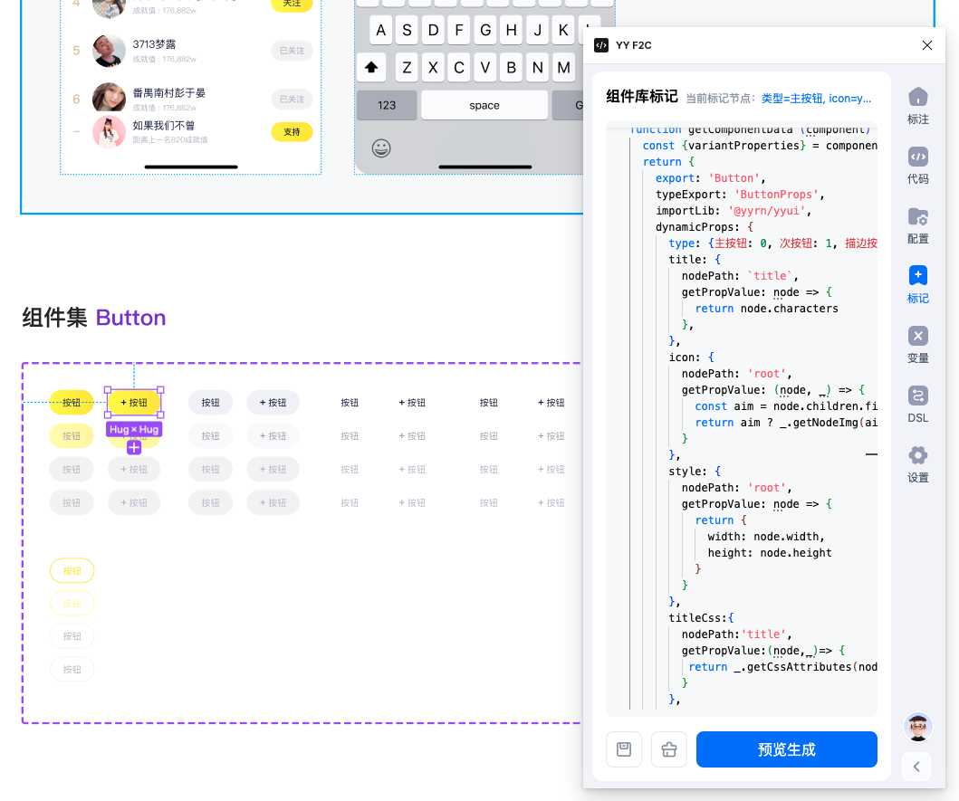Collapse the sidebar with left chevron

[916, 767]
